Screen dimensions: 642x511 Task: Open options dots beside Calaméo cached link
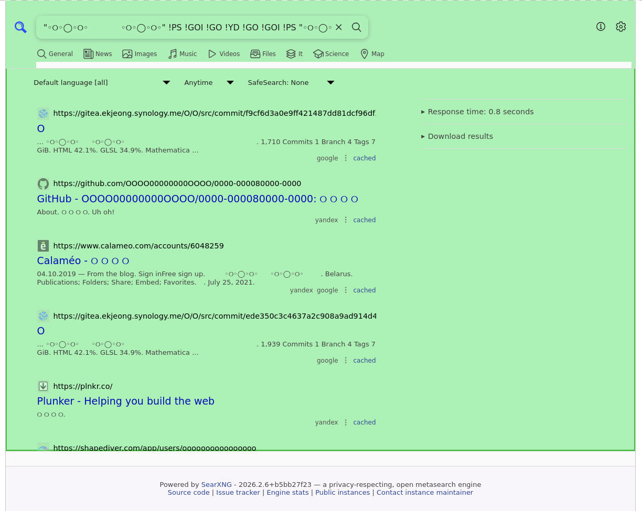coord(346,290)
